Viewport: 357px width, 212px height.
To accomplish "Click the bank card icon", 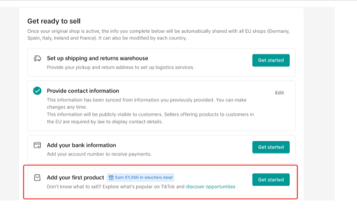I will click(37, 145).
